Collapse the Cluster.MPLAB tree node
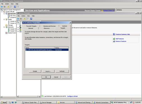Viewport: 142px width, 104px height. [2, 12]
